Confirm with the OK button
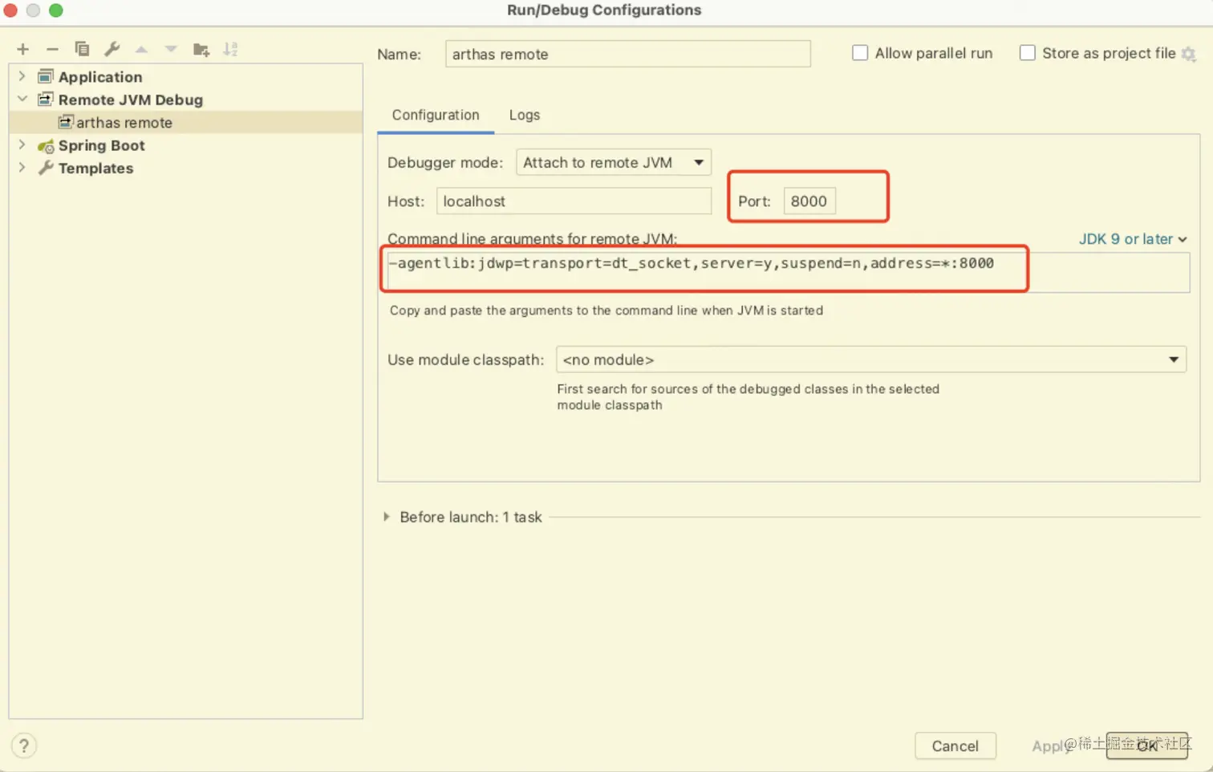1213x772 pixels. pos(1147,746)
